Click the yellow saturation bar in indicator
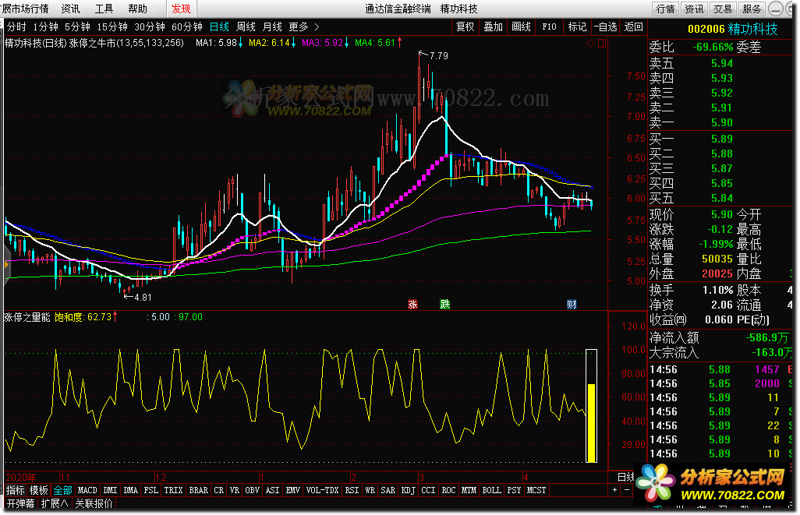 [x=591, y=422]
